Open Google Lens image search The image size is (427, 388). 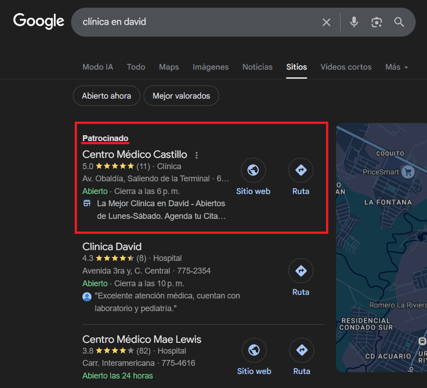pos(376,22)
